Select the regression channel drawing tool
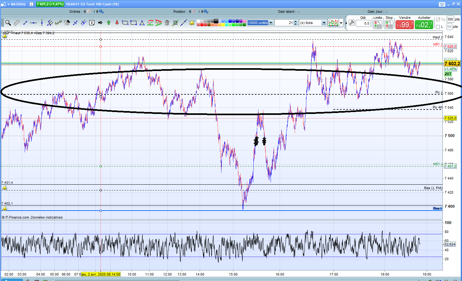Viewport: 462px width, 281px height. click(58, 23)
